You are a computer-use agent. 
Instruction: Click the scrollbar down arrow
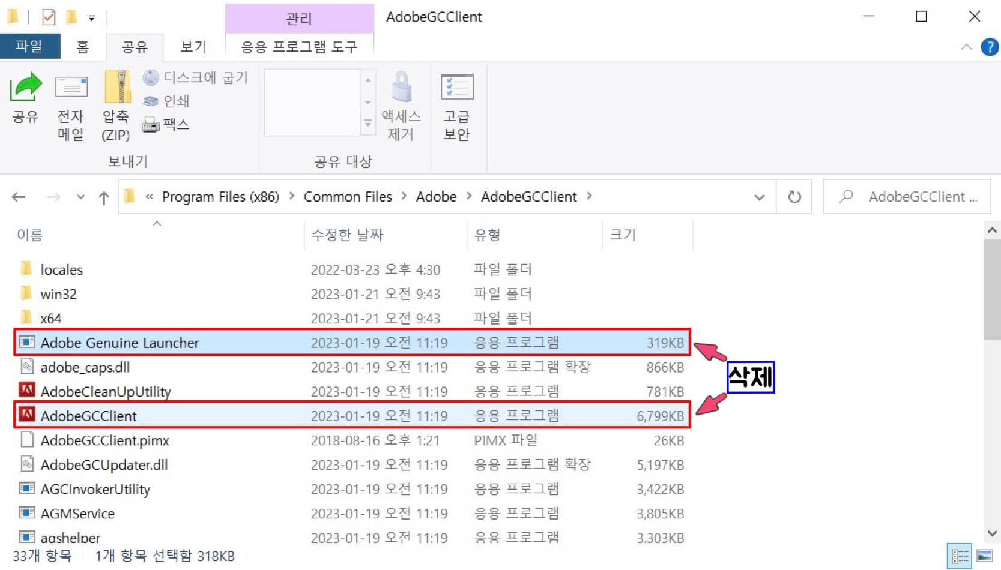tap(992, 533)
